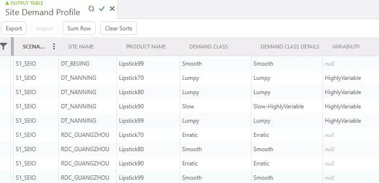379x183 pixels.
Task: Click the Clear Sorts button
Action: [119, 29]
